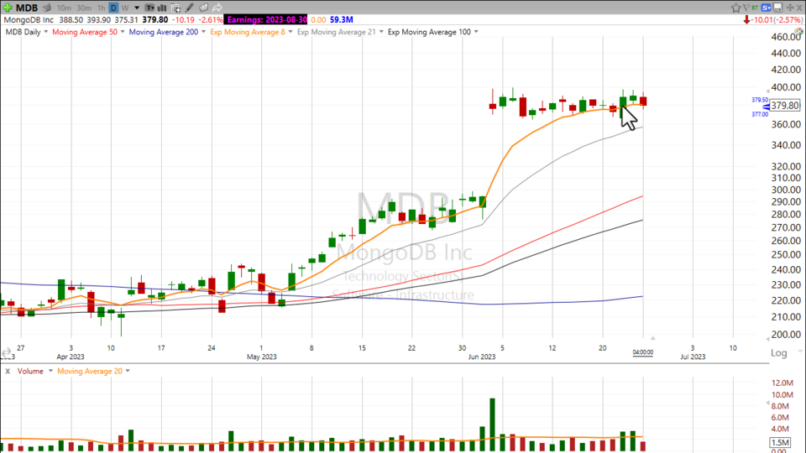Select the W weekly time frame
This screenshot has width=806, height=453.
(x=125, y=8)
